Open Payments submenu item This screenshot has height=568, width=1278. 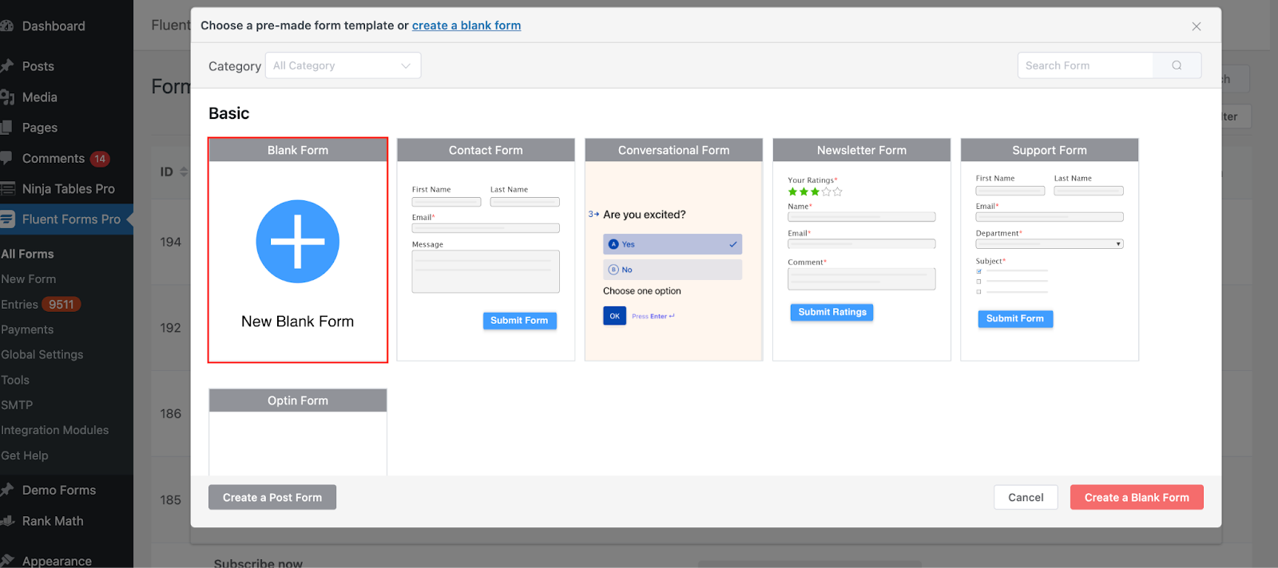pyautogui.click(x=27, y=329)
